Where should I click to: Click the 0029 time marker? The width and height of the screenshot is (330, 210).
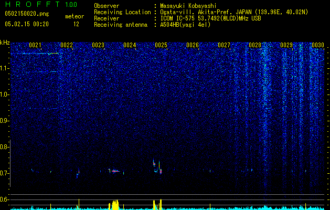286,45
